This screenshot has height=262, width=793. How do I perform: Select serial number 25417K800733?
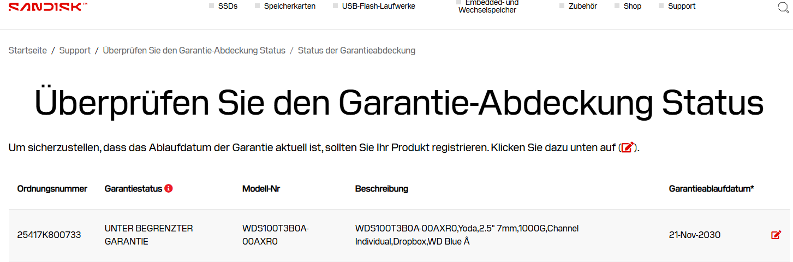coord(49,235)
